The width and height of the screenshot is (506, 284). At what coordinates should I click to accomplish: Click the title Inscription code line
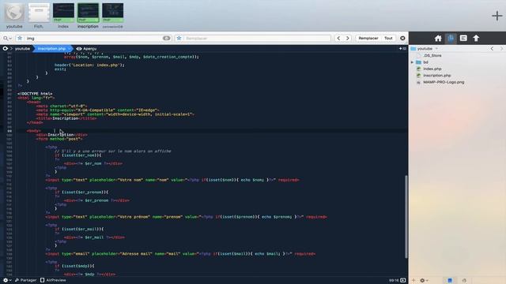point(66,118)
